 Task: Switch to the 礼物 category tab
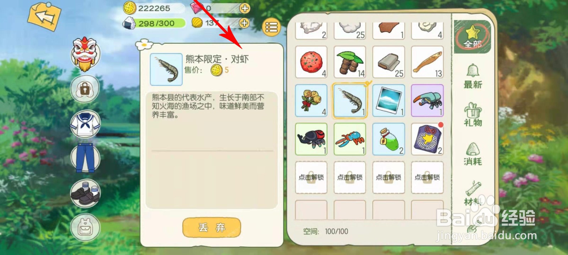click(473, 115)
